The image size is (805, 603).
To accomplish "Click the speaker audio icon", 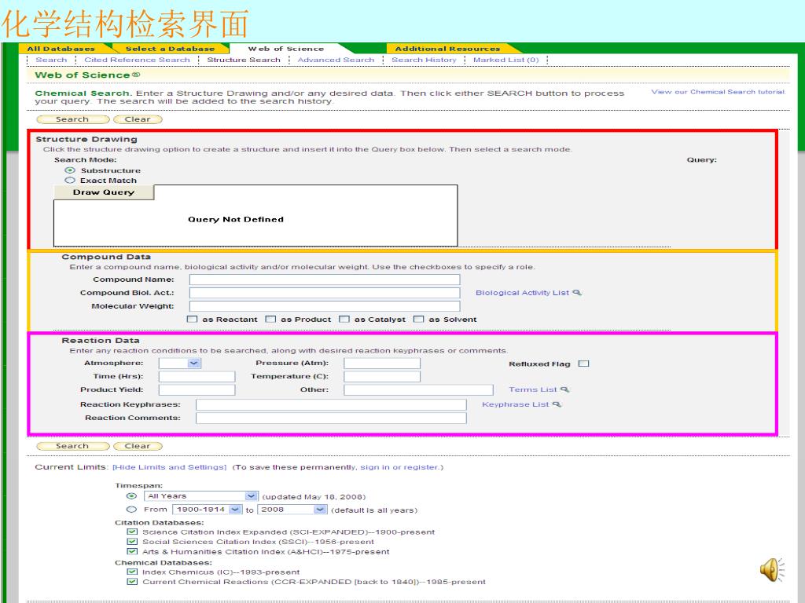I will [x=772, y=570].
